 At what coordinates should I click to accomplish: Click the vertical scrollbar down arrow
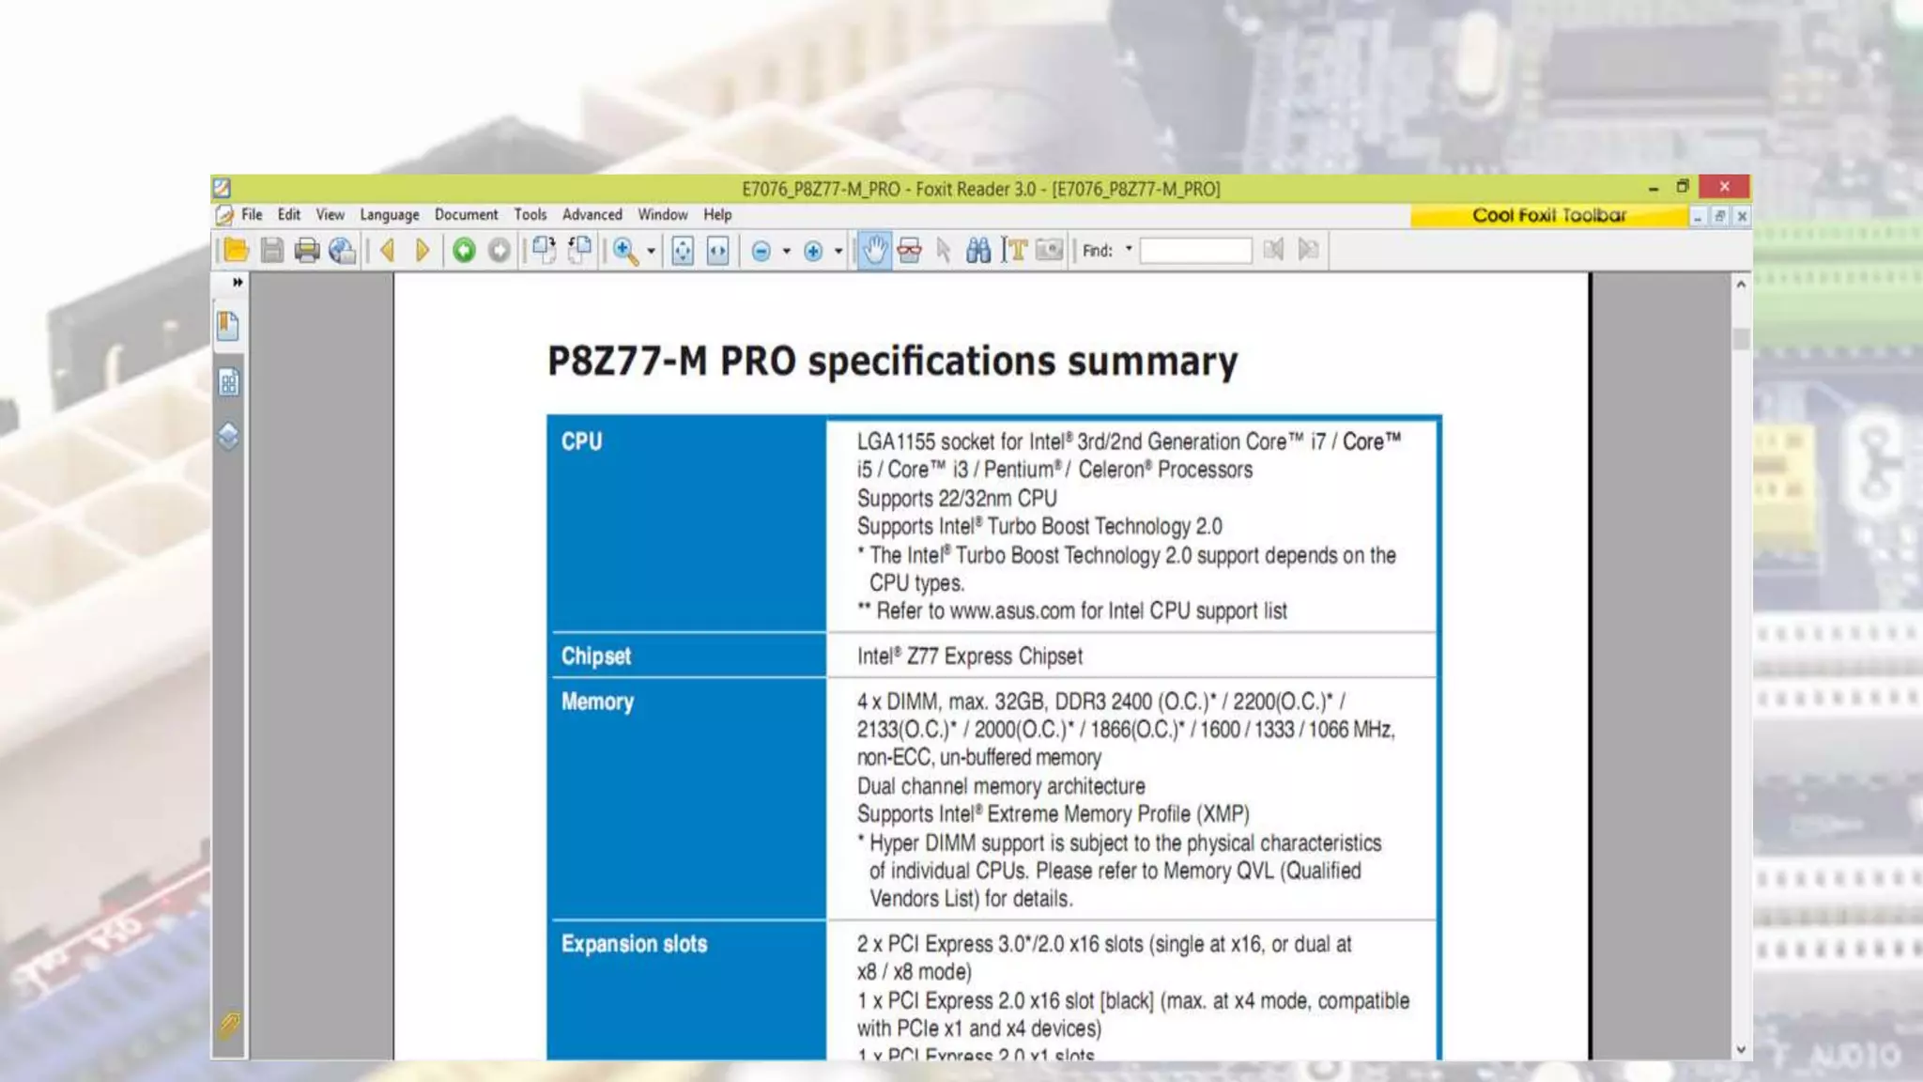coord(1741,1049)
